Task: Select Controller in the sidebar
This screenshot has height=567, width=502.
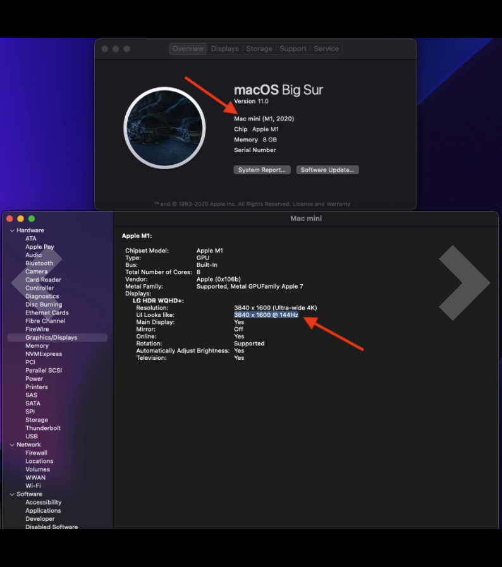Action: [39, 288]
